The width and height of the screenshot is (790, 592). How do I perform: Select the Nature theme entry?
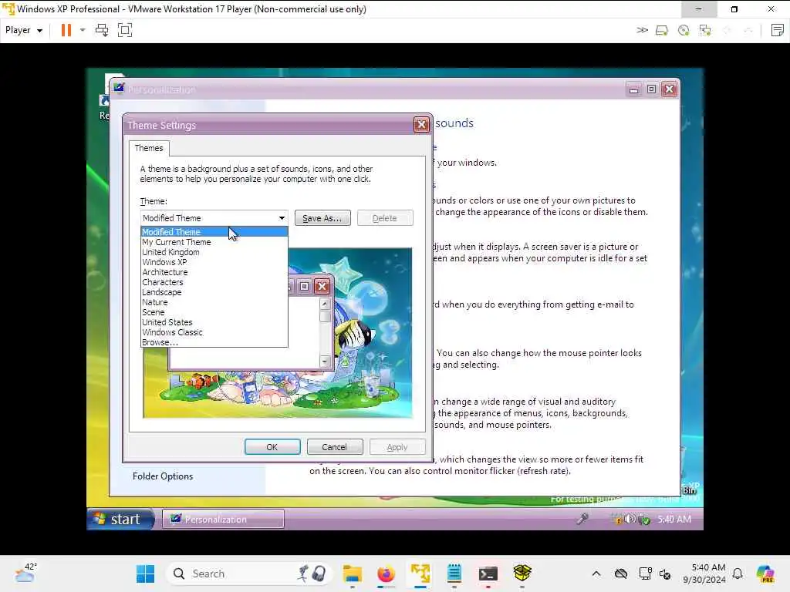(214, 302)
